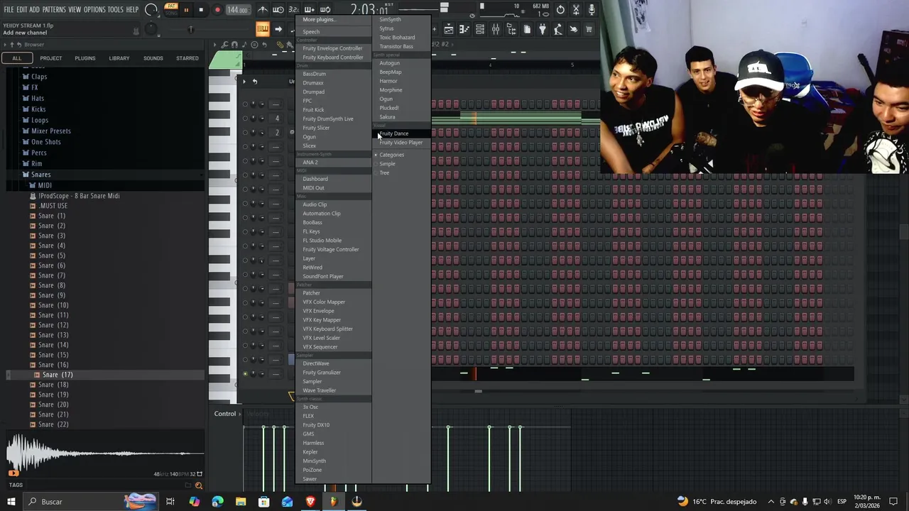Click the Pause playback button
909x511 pixels.
(x=186, y=10)
